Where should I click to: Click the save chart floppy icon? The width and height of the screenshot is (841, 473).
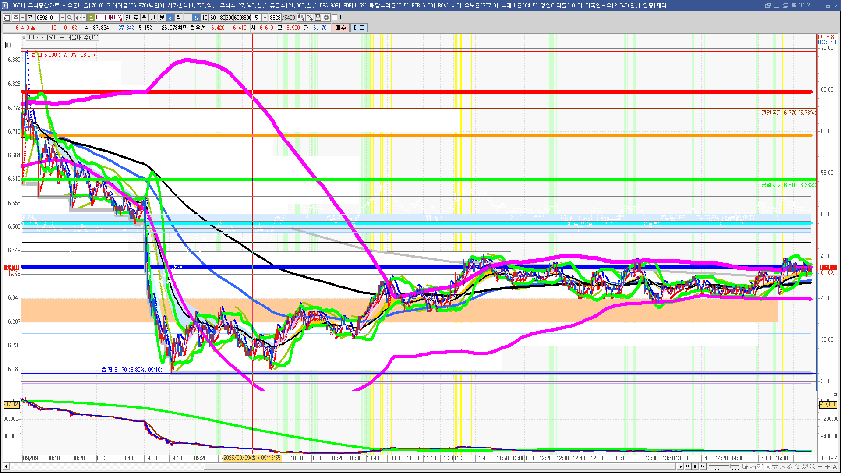click(x=318, y=18)
